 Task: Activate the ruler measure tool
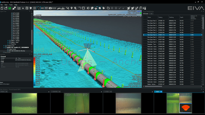coord(54,8)
